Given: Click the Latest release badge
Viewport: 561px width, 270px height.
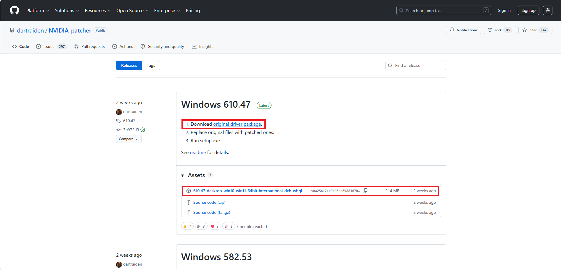Looking at the screenshot, I should click(264, 105).
